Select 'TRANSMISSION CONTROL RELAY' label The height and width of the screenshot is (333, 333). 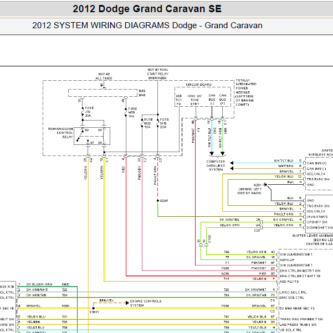(x=60, y=133)
